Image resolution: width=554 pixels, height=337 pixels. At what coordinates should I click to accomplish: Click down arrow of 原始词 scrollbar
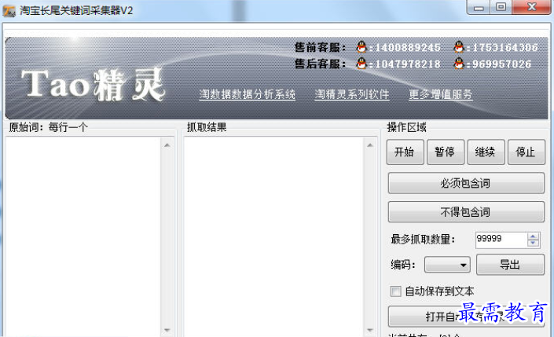coord(167,330)
